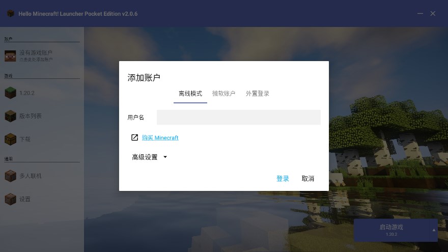Click the 启动游戏 launch button
448x252 pixels.
coord(391,230)
